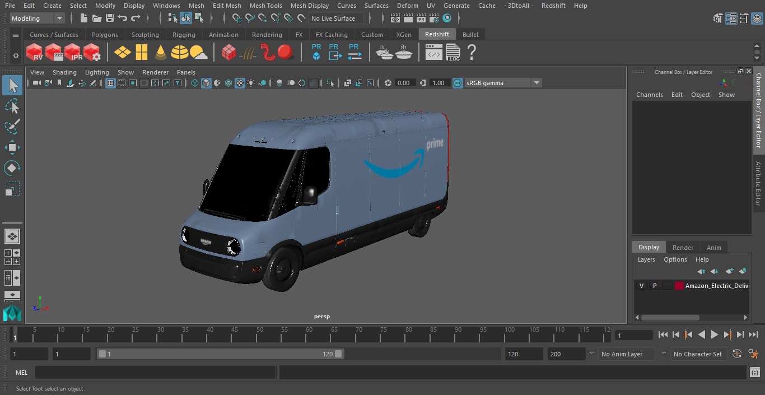The width and height of the screenshot is (765, 395).
Task: Click the Redshift proxy export icon
Action: (335, 53)
